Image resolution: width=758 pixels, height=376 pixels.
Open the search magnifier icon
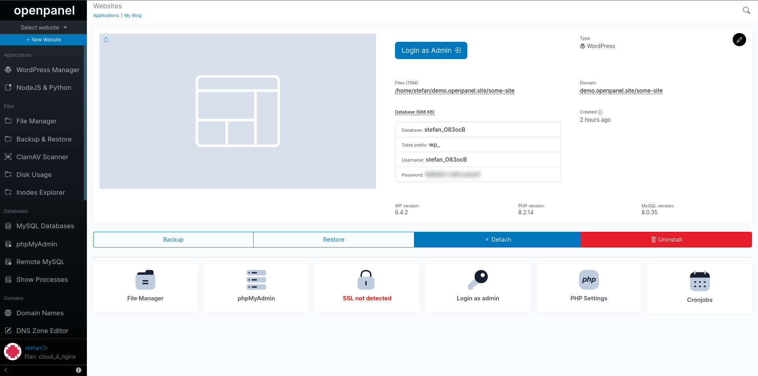point(746,10)
